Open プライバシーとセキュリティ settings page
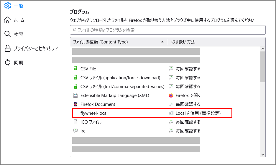 (36, 48)
